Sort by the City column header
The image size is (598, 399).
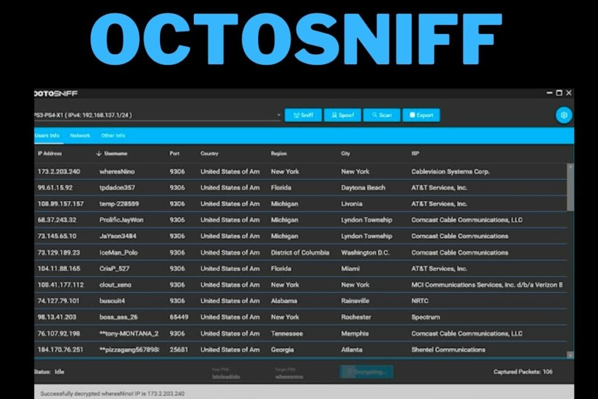pyautogui.click(x=346, y=153)
